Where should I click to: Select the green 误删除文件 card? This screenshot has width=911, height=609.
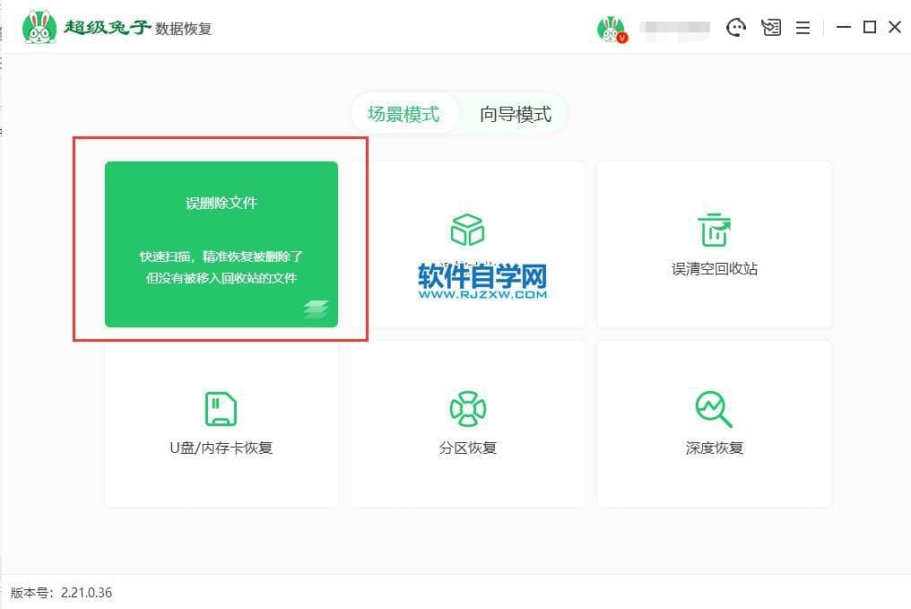tap(221, 244)
